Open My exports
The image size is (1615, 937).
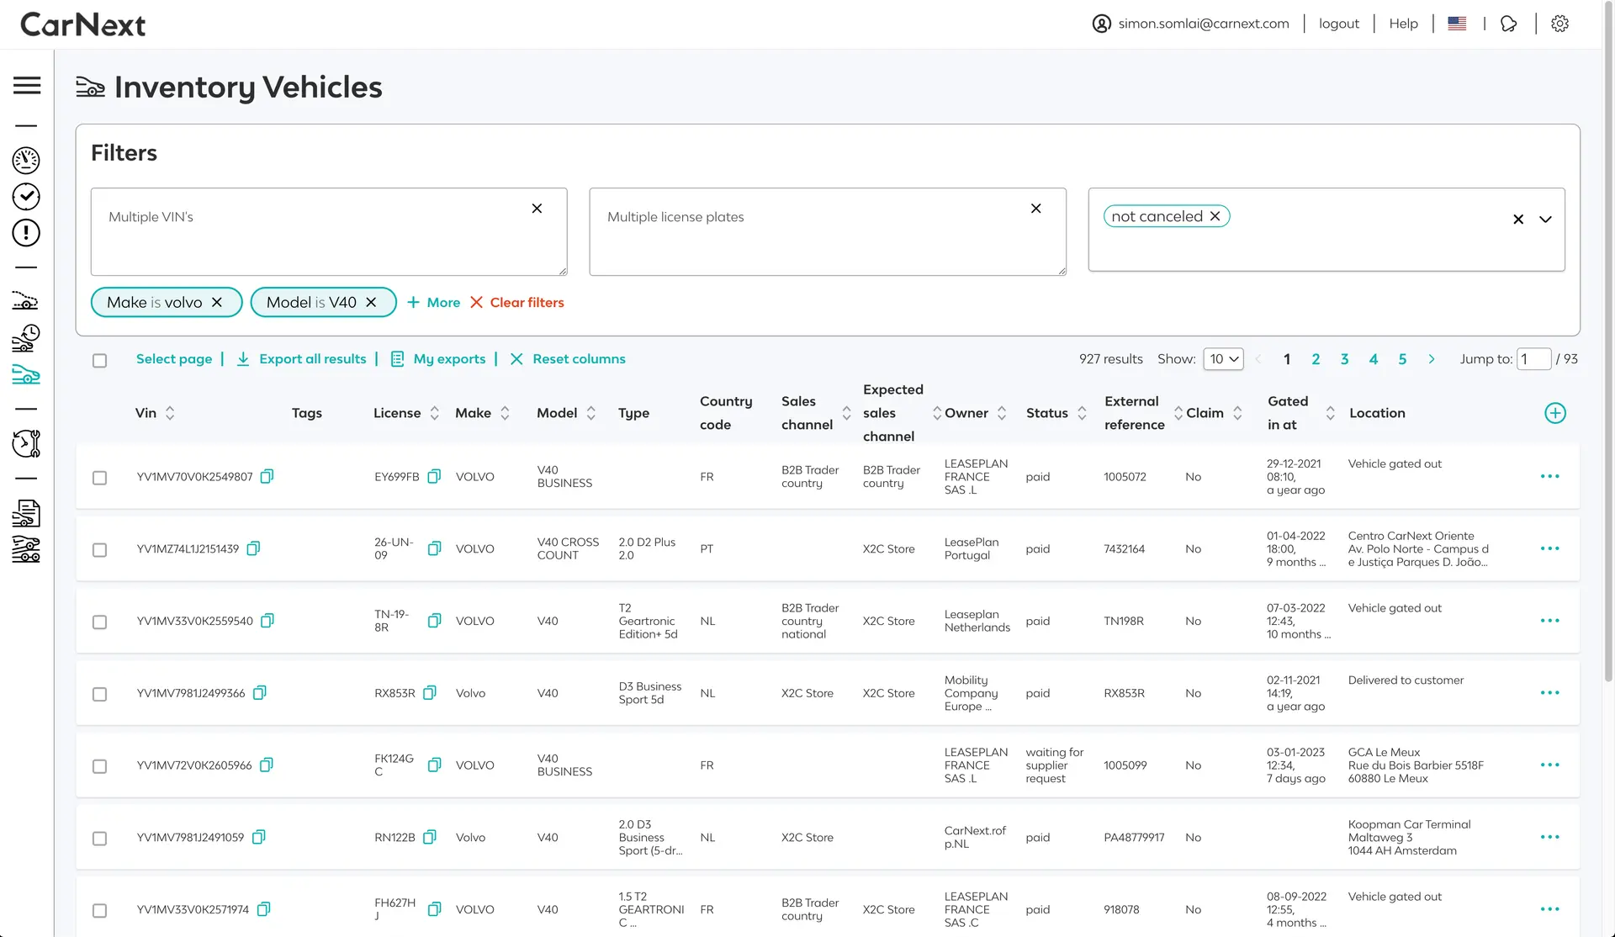click(x=438, y=359)
